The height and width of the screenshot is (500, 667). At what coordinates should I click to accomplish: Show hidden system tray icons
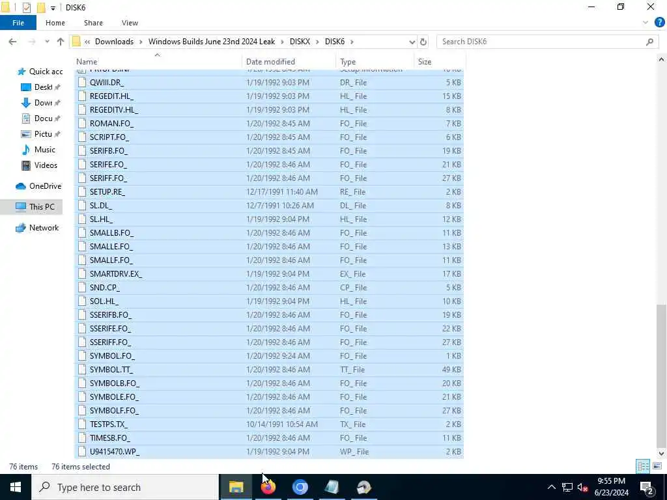(551, 487)
